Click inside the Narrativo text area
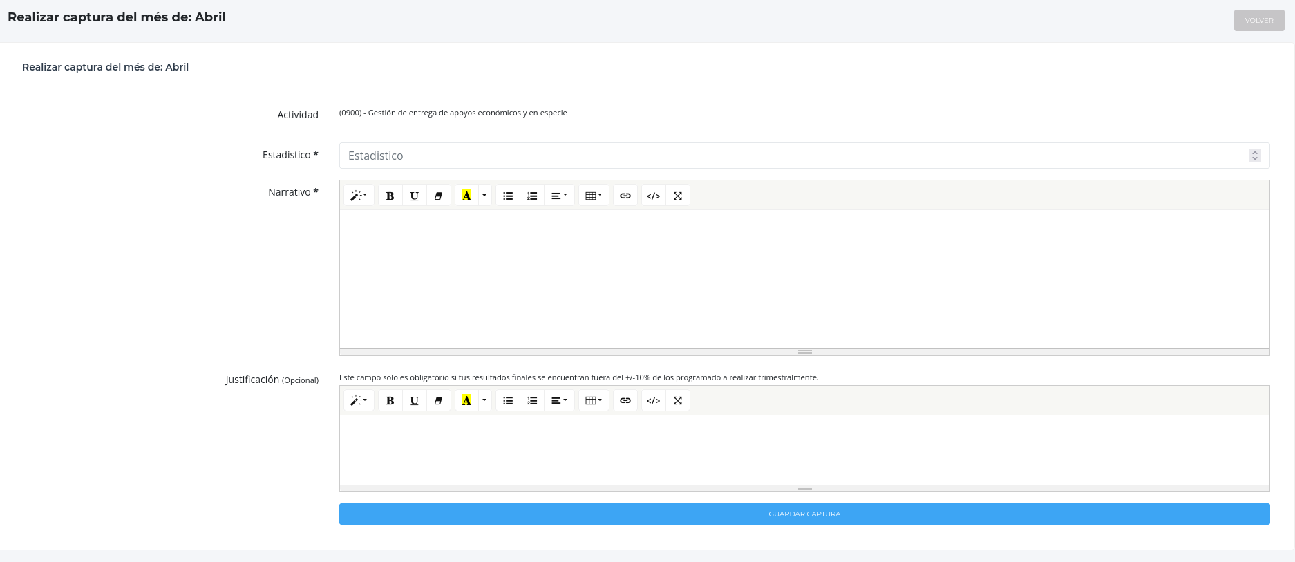 tap(804, 279)
